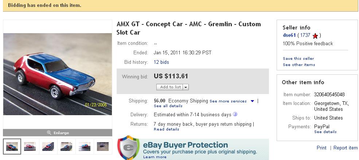This screenshot has width=359, height=160.
Task: Click Save this seller link
Action: 298,59
